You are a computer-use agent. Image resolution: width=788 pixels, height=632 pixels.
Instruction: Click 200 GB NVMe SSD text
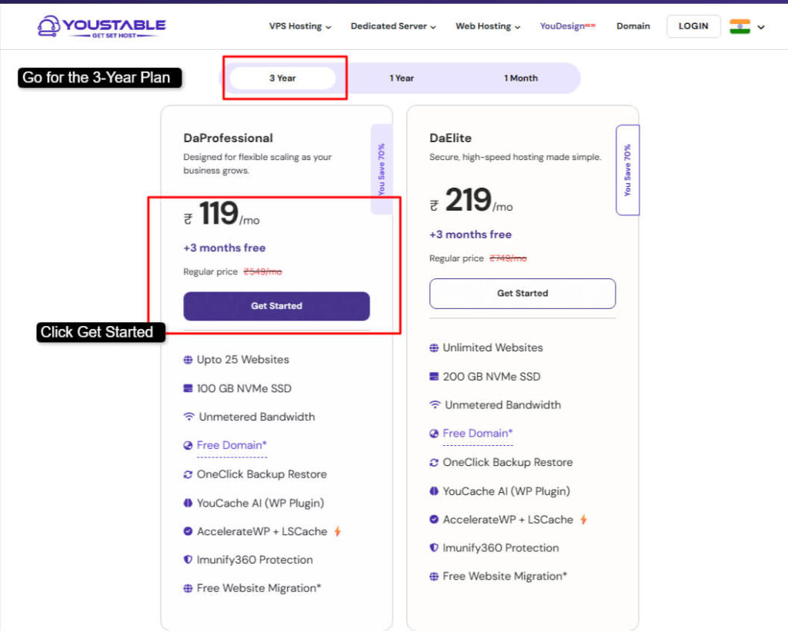coord(492,377)
